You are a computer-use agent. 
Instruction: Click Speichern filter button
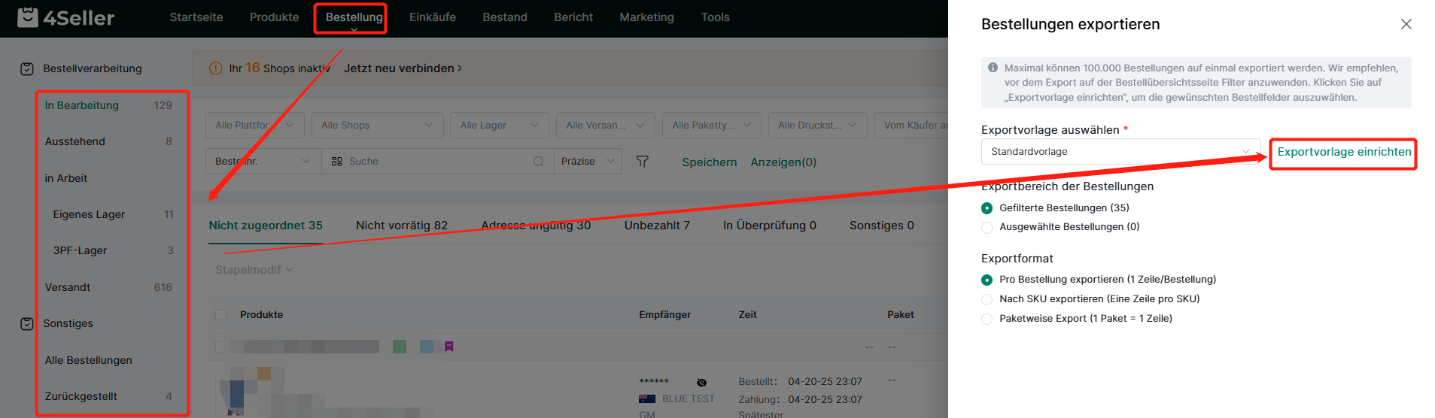(x=710, y=162)
